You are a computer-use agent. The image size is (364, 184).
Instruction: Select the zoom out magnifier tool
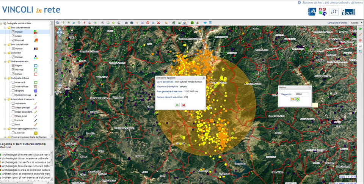click(x=68, y=23)
